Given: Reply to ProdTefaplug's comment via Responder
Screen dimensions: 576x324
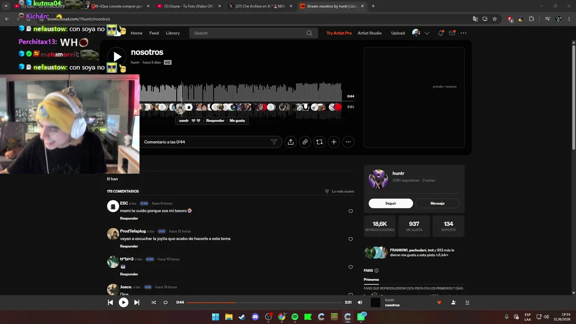Looking at the screenshot, I should (129, 246).
